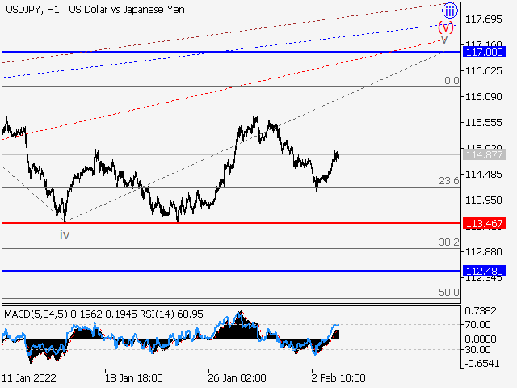Click the 2 Feb 10:00 time label

tap(338, 377)
